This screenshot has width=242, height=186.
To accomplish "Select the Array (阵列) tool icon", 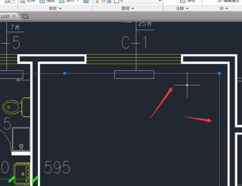I will tap(62, 1).
